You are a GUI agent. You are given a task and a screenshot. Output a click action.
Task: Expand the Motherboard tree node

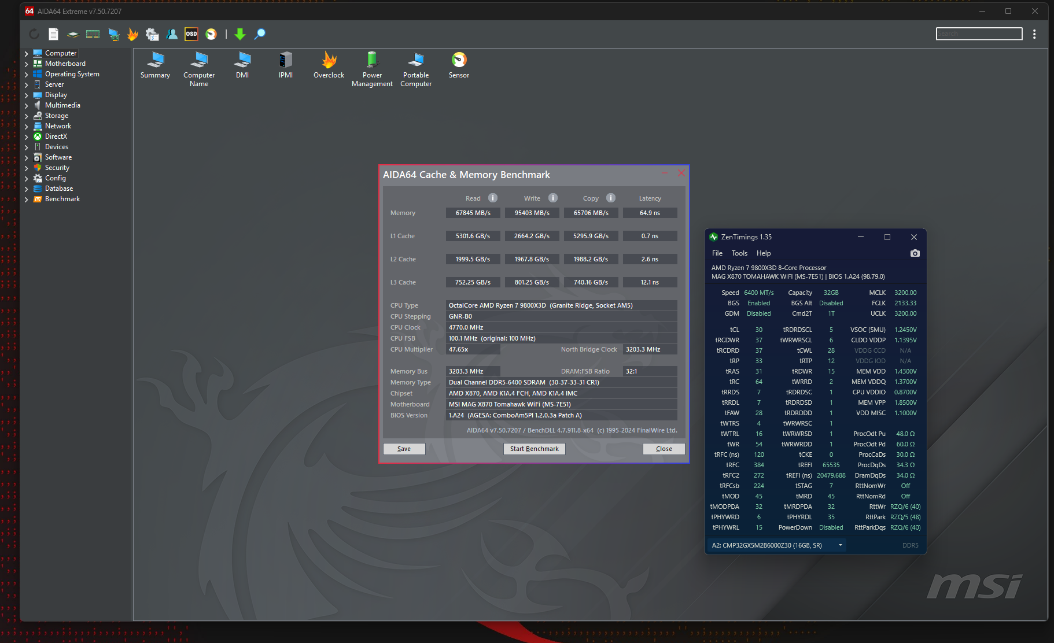[26, 64]
